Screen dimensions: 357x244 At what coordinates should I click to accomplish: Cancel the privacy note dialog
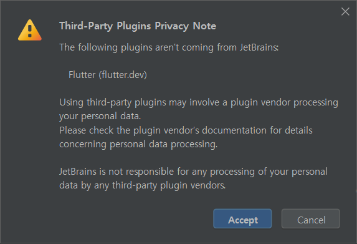pos(311,218)
